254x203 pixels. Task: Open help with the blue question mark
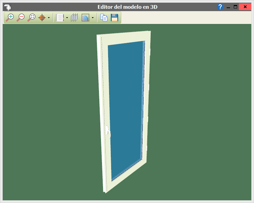click(x=220, y=7)
